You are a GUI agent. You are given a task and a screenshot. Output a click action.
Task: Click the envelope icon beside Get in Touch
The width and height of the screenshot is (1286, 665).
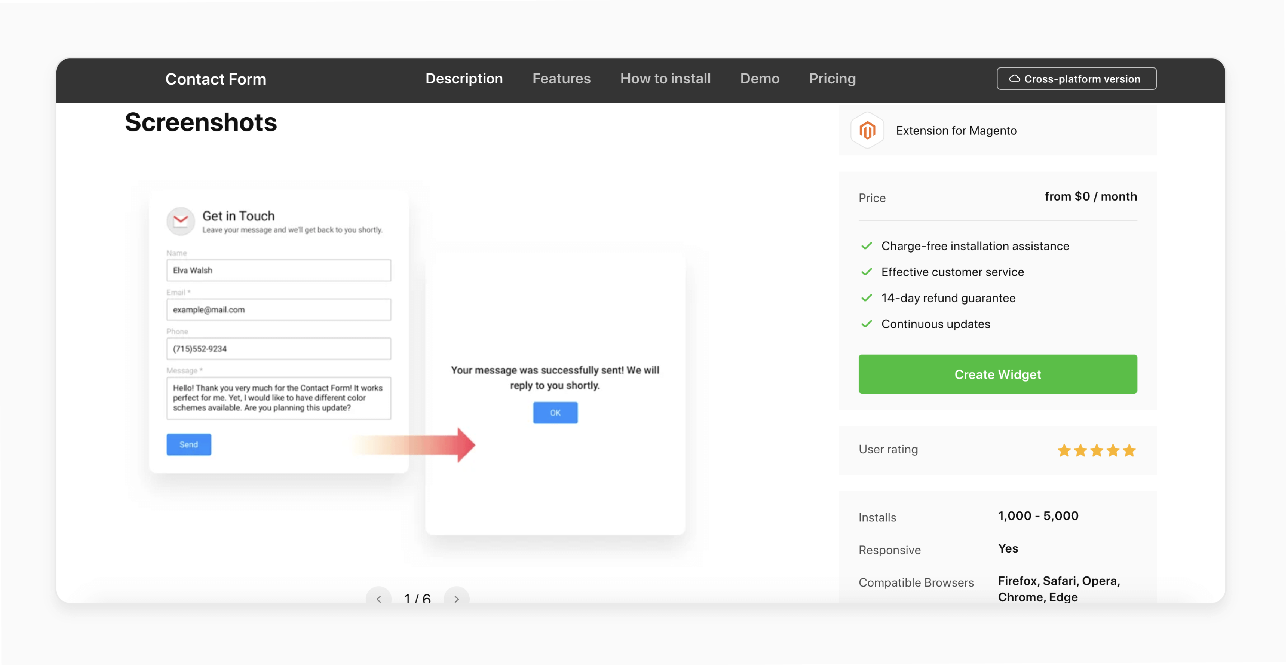click(x=180, y=221)
